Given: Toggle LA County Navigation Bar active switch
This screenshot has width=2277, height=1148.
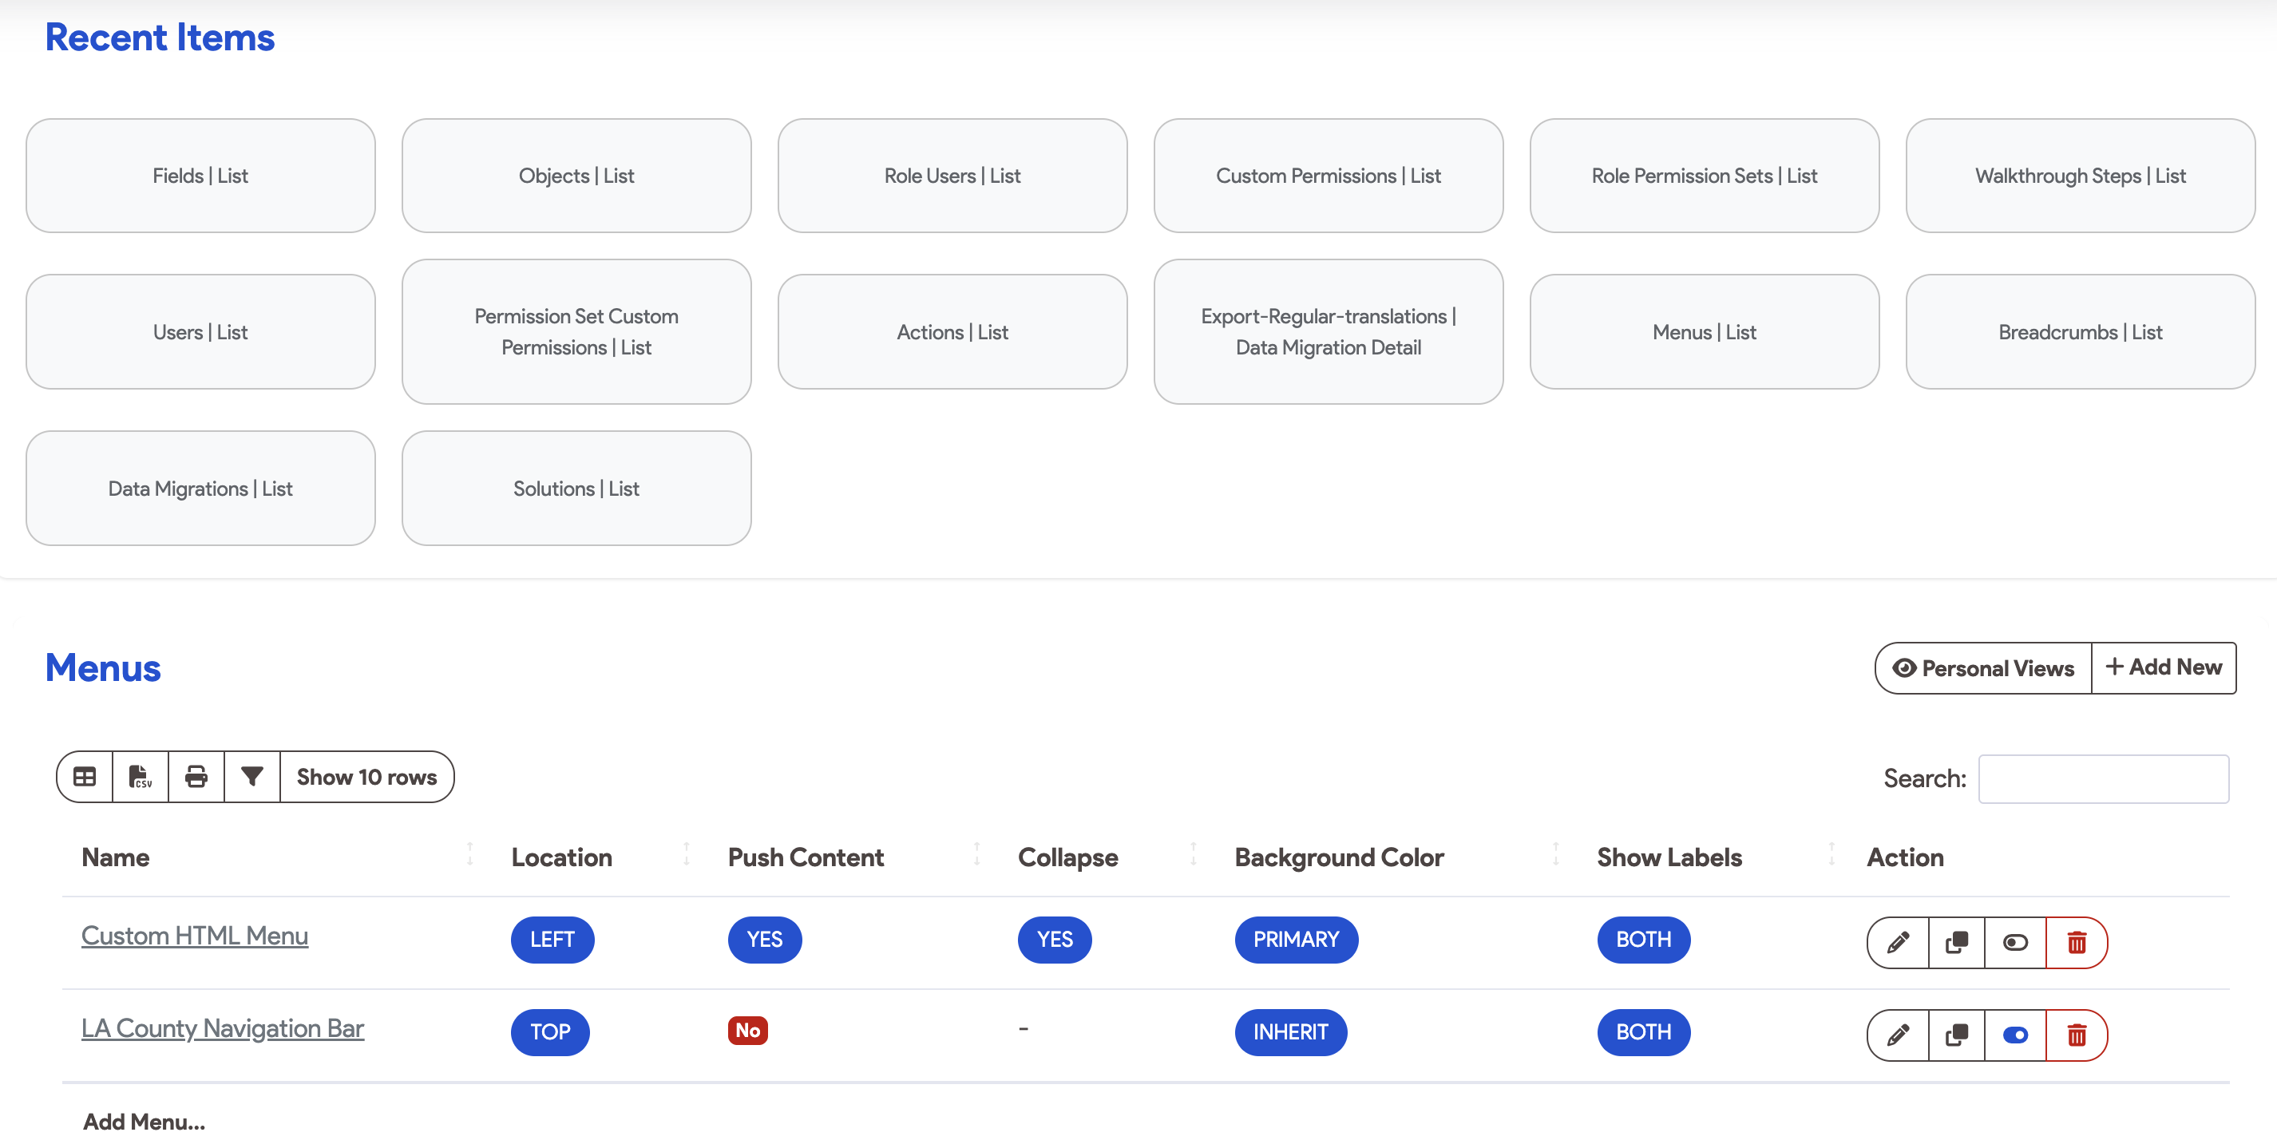Looking at the screenshot, I should point(2015,1034).
